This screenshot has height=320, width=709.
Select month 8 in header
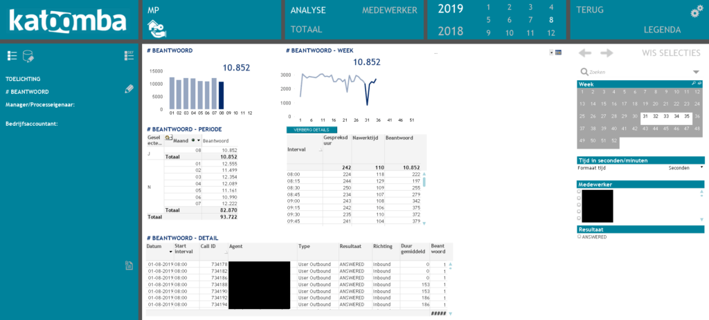pos(550,20)
